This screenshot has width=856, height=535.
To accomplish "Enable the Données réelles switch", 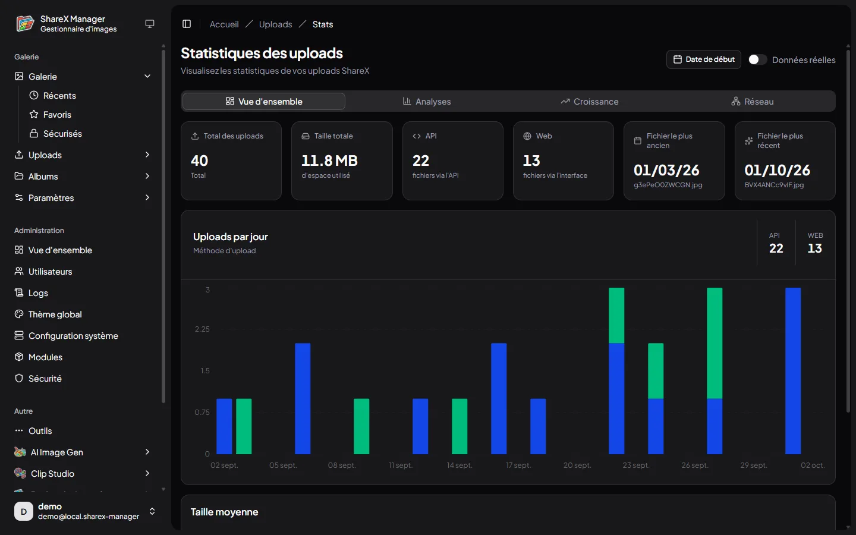I will click(757, 59).
